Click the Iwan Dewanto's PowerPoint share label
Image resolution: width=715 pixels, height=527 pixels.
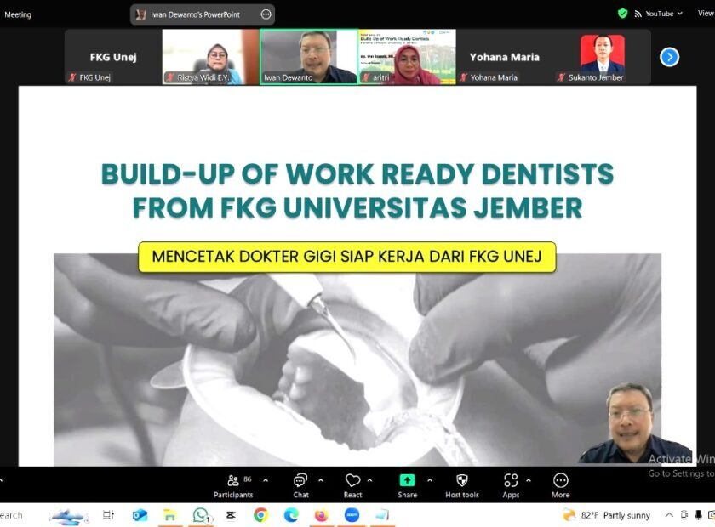tap(195, 14)
